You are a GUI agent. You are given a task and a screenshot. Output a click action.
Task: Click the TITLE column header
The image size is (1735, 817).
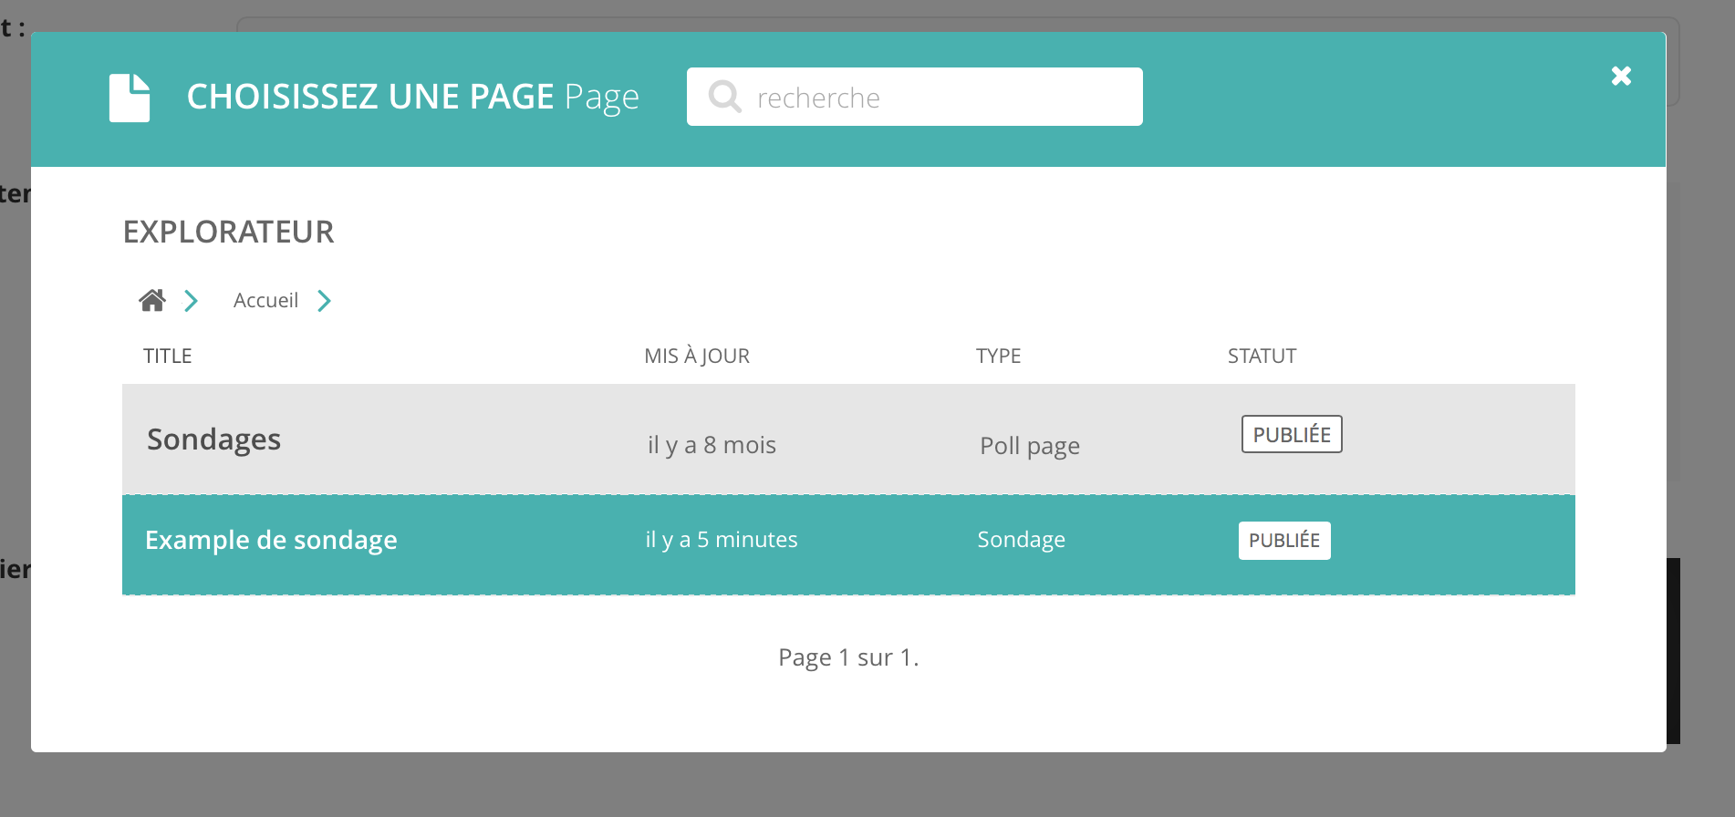pyautogui.click(x=167, y=356)
